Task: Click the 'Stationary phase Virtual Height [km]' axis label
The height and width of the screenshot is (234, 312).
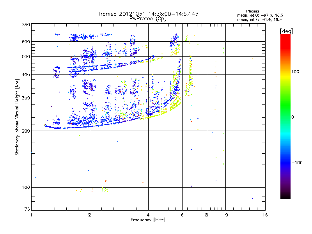Action: 17,117
